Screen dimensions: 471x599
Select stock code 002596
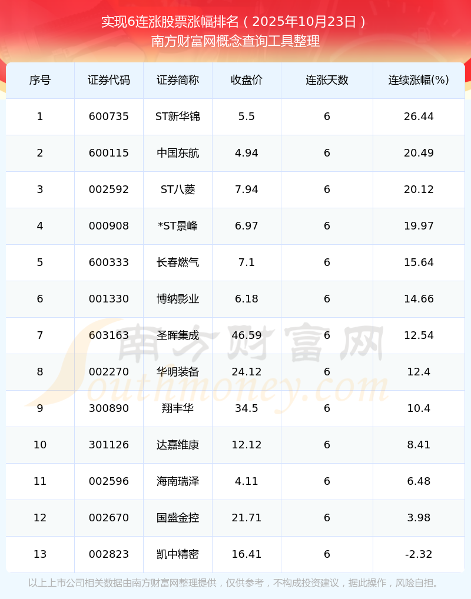(109, 481)
